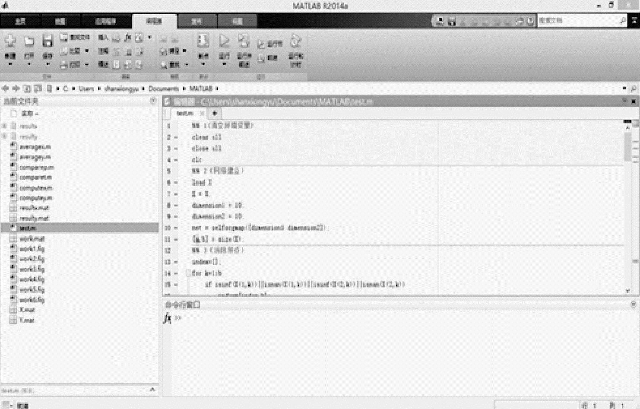640x409 pixels.
Task: Toggle breakpoint dash on line 6
Action: click(x=176, y=183)
